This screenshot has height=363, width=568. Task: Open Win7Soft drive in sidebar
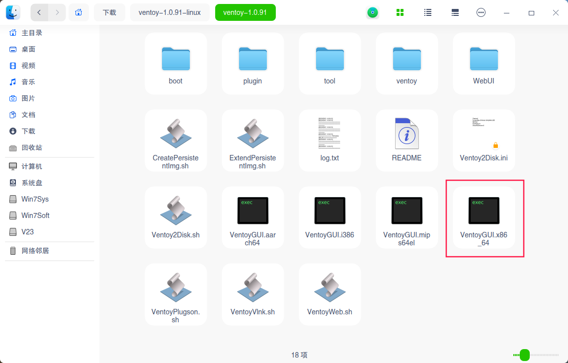(x=50, y=216)
